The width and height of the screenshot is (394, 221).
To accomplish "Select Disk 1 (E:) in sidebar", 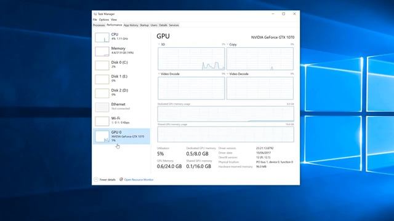I will click(122, 79).
